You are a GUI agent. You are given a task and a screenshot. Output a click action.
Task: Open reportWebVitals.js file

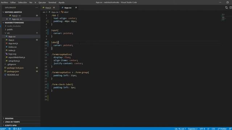pos(17,57)
